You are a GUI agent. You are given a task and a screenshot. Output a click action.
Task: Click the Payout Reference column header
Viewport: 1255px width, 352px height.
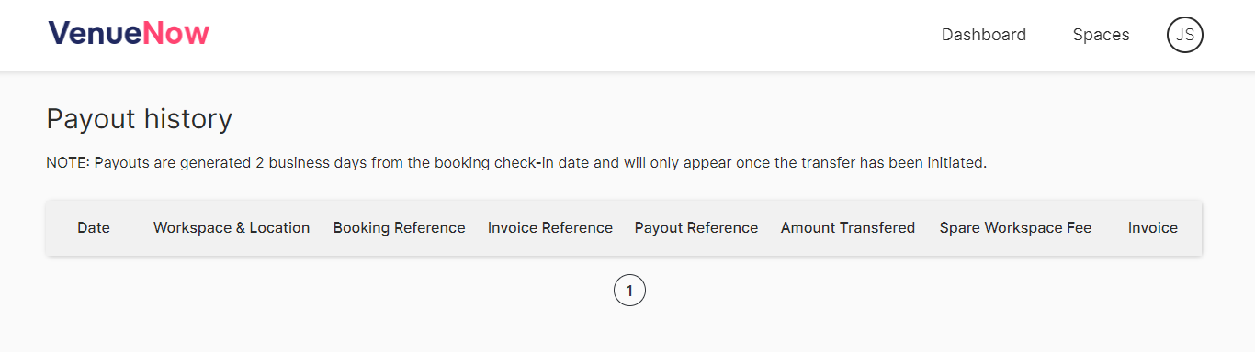(696, 227)
